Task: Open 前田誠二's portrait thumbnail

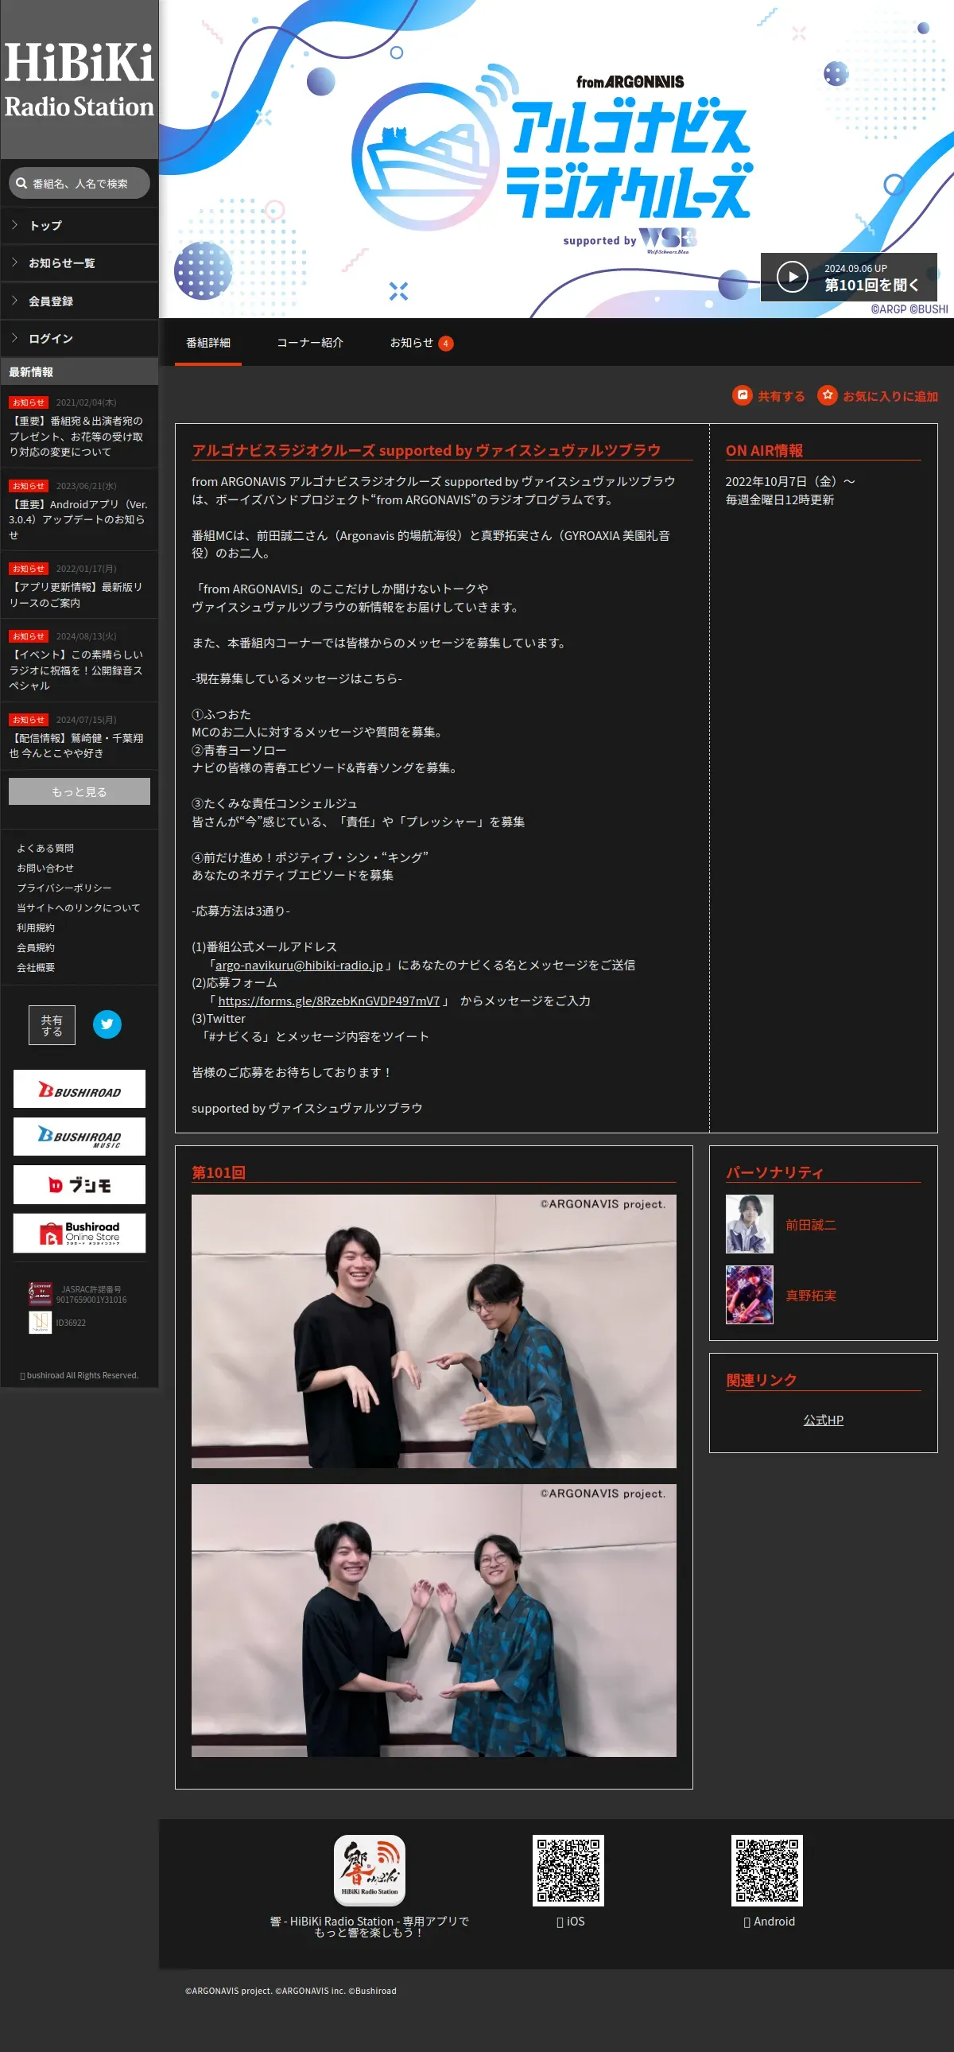Action: click(750, 1224)
